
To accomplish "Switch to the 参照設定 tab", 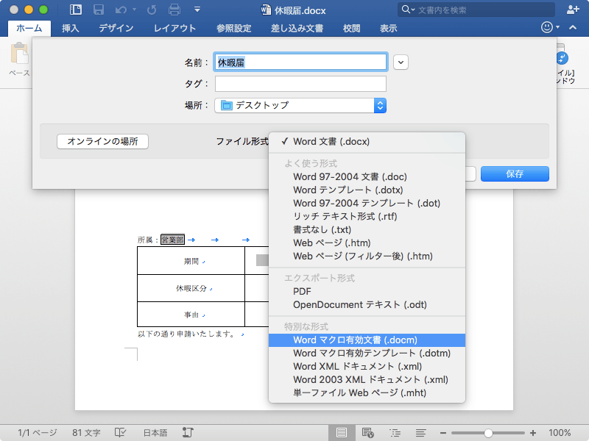I will pos(233,28).
